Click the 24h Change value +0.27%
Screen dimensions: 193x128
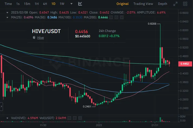[x=114, y=36]
